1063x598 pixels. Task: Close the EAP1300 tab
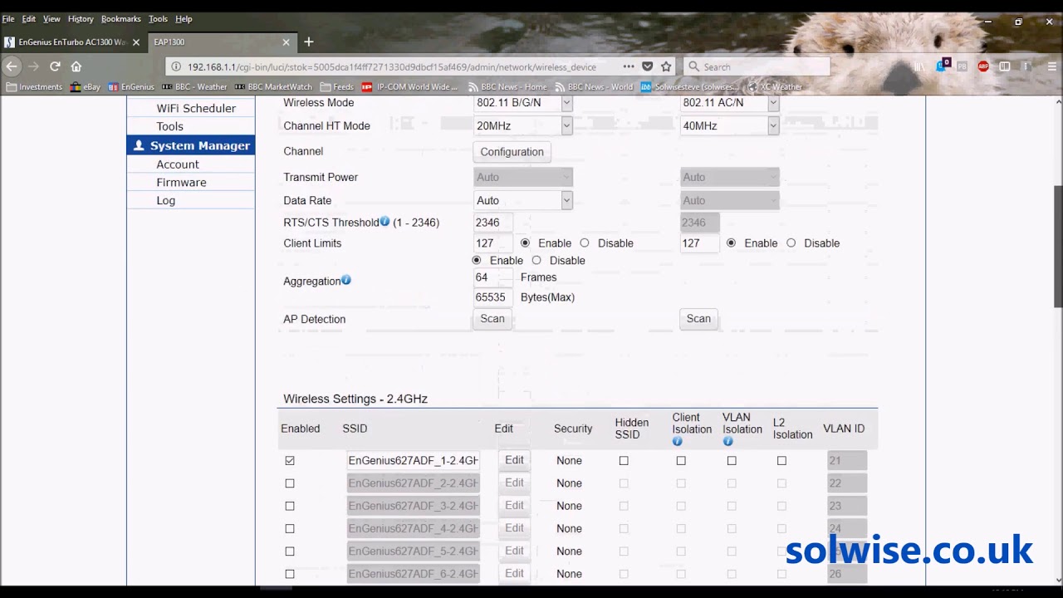point(287,42)
